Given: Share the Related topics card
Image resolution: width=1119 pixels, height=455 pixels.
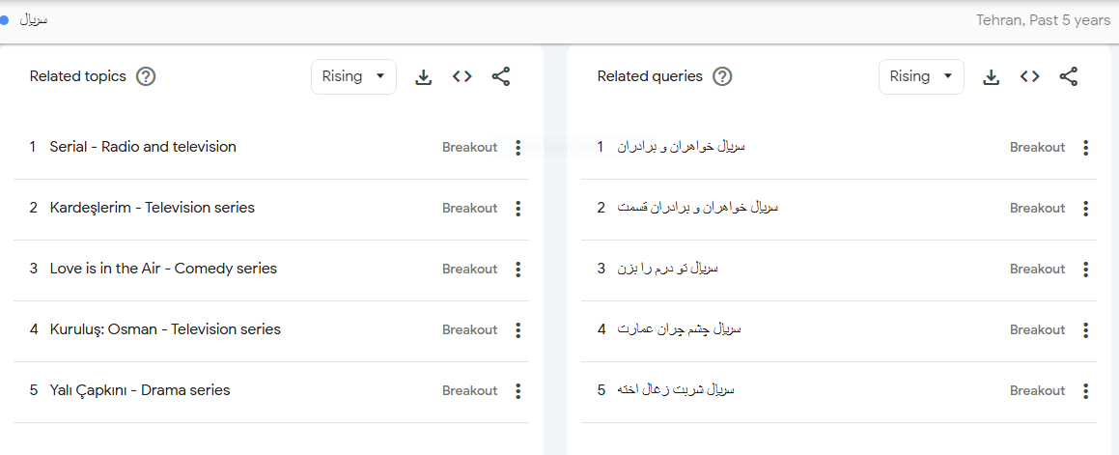Looking at the screenshot, I should click(x=501, y=76).
